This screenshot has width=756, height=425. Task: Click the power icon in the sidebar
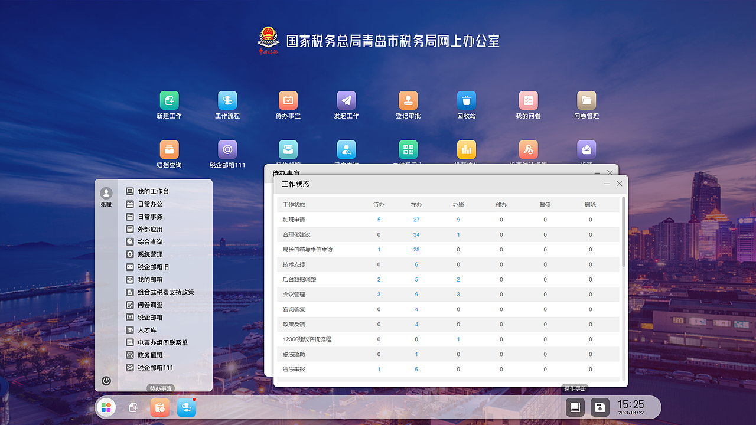[x=106, y=381]
